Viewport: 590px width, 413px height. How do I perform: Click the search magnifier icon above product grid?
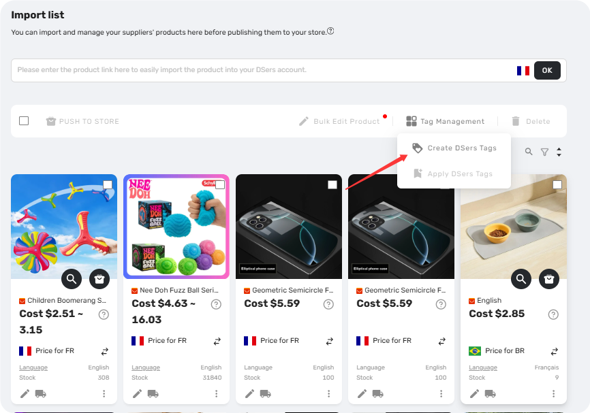(x=529, y=152)
